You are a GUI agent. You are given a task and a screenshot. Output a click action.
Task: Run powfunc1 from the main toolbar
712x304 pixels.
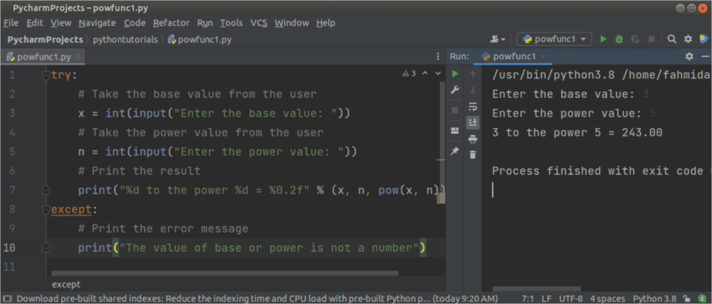603,40
